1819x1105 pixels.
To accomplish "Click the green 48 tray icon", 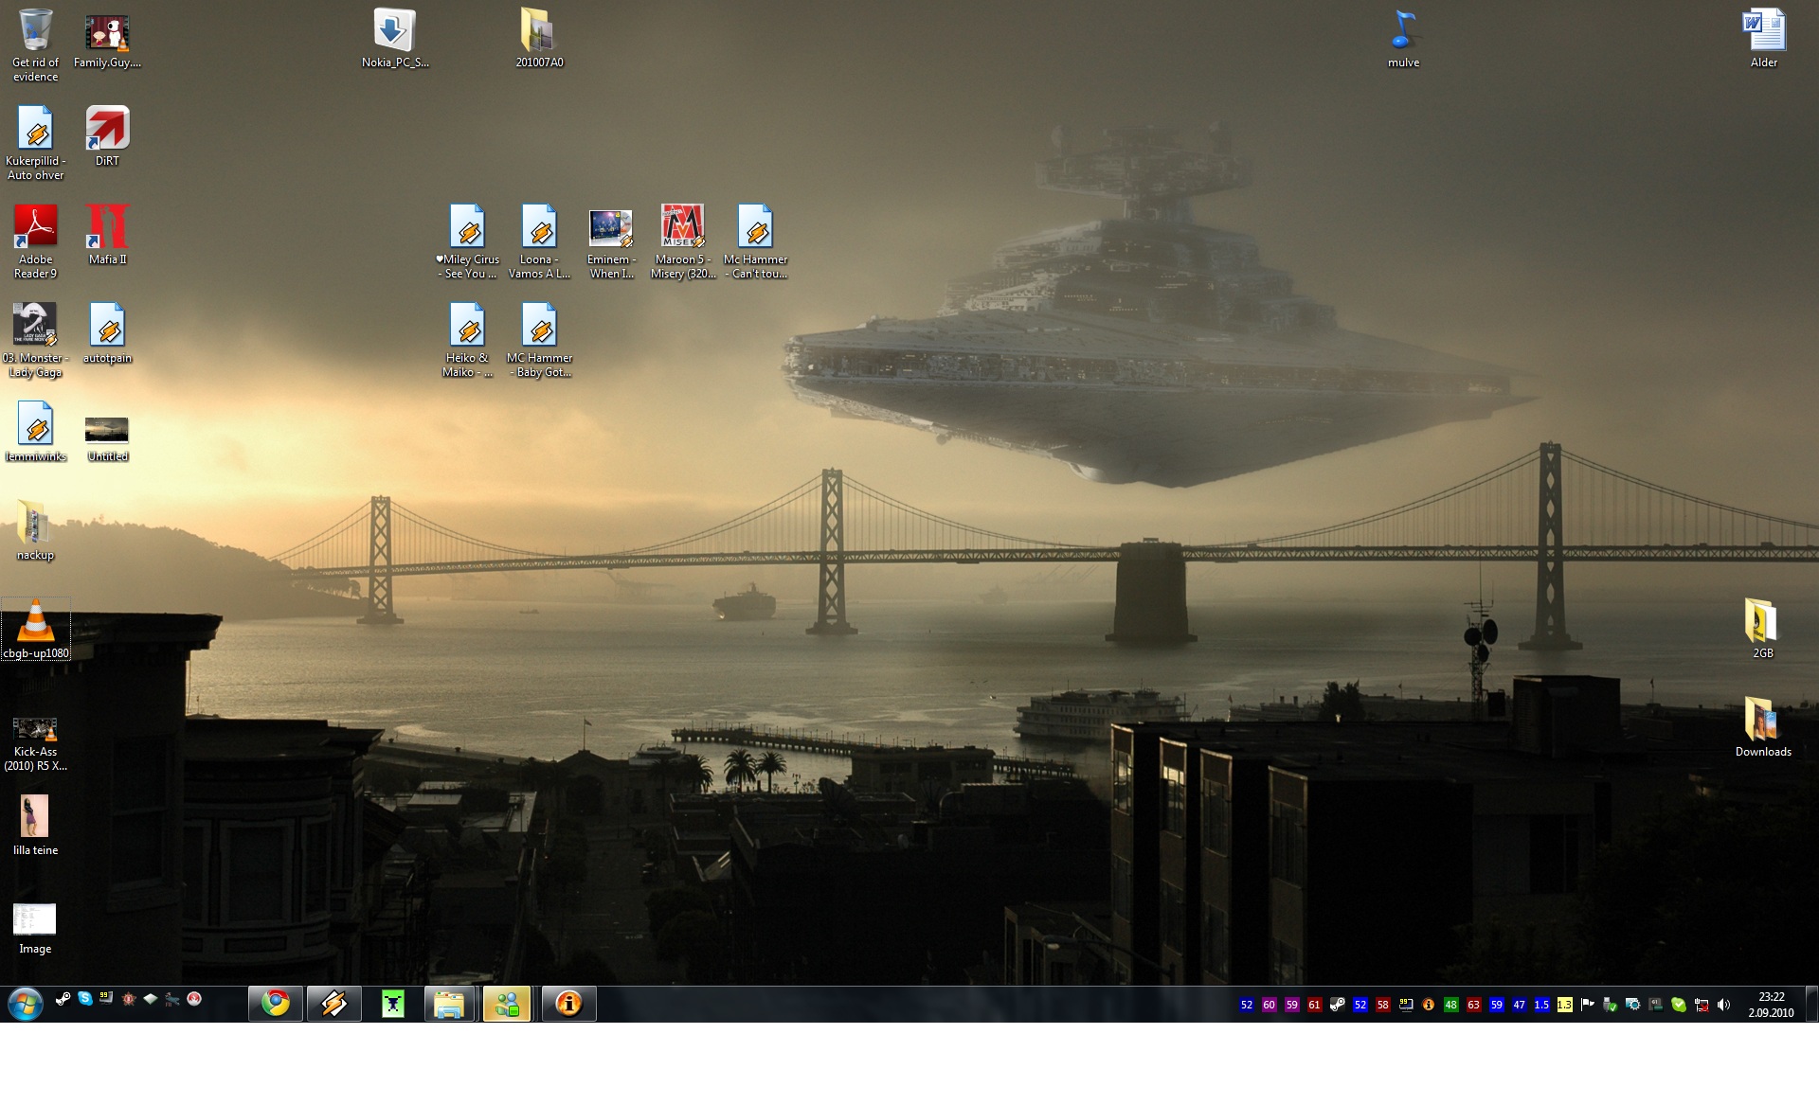I will pyautogui.click(x=1450, y=1005).
